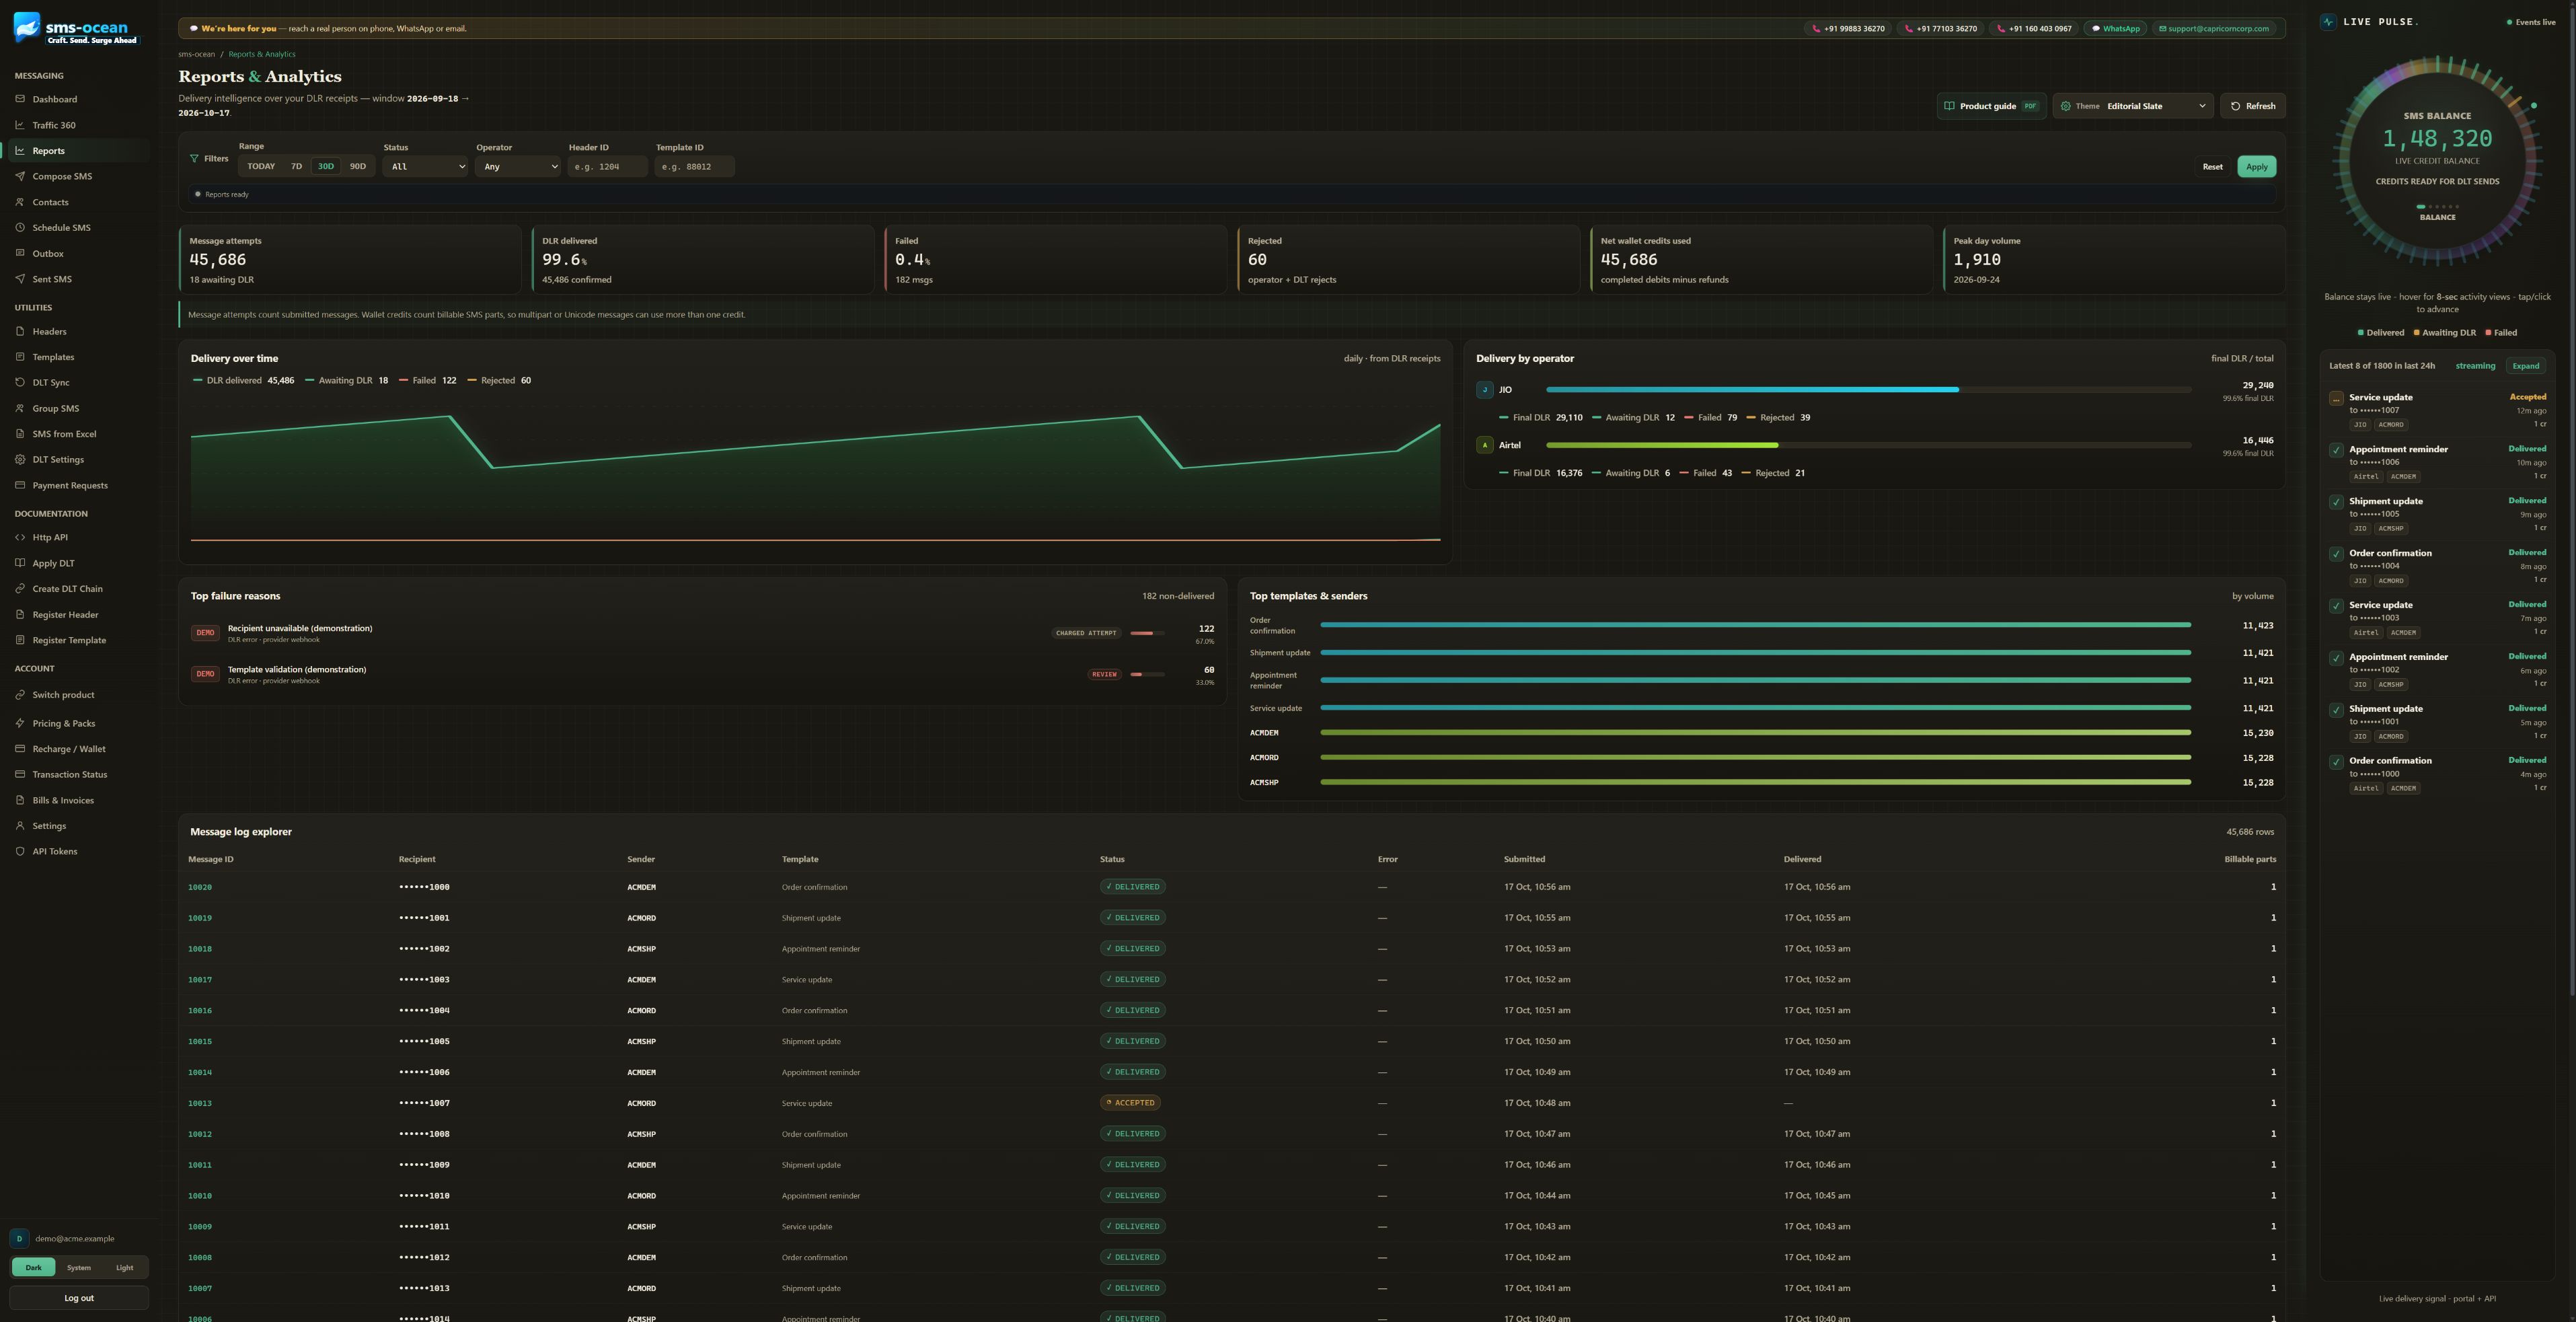Screen dimensions: 2576x1322
Task: Expand the Live Pulse feed
Action: [2526, 366]
